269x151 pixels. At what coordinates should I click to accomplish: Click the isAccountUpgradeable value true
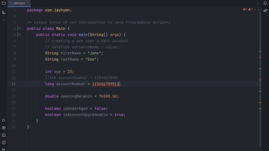point(119,115)
